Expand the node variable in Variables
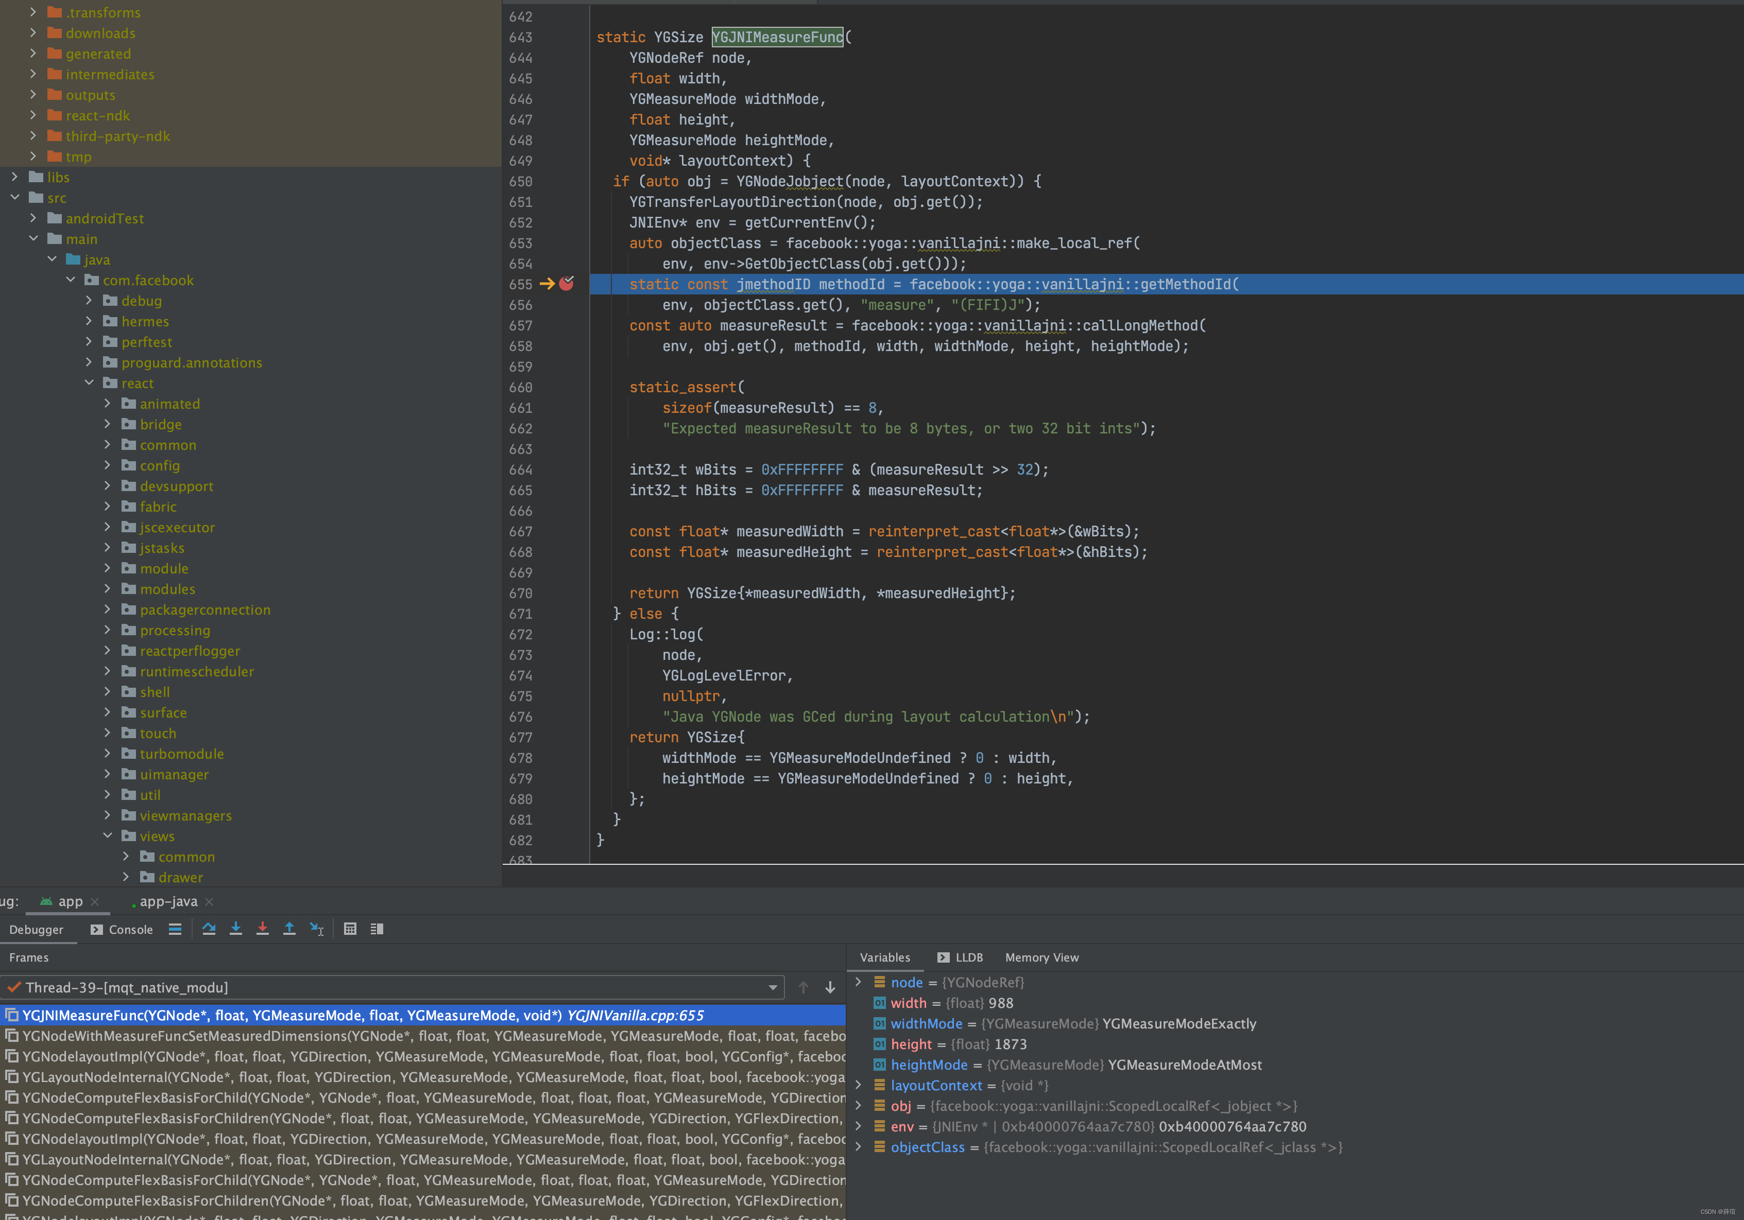The width and height of the screenshot is (1744, 1220). point(859,982)
